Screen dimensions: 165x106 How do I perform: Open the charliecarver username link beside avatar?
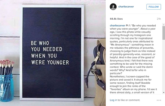pyautogui.click(x=126, y=7)
